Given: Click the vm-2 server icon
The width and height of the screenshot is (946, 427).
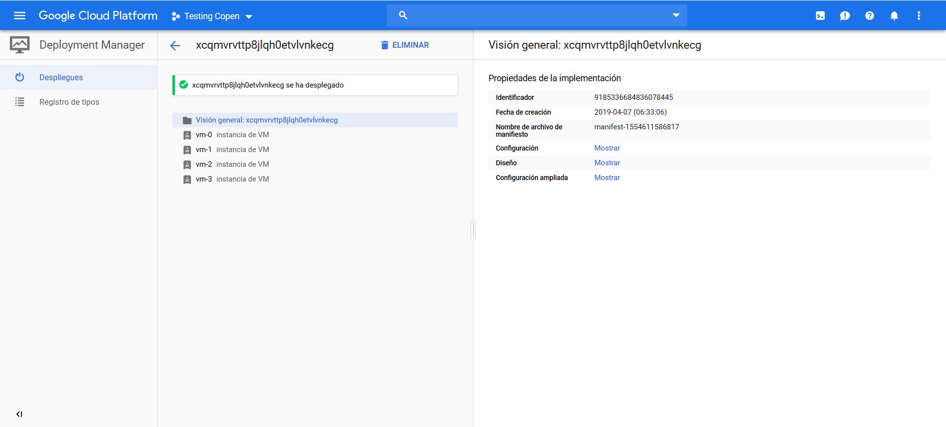Looking at the screenshot, I should click(x=187, y=165).
